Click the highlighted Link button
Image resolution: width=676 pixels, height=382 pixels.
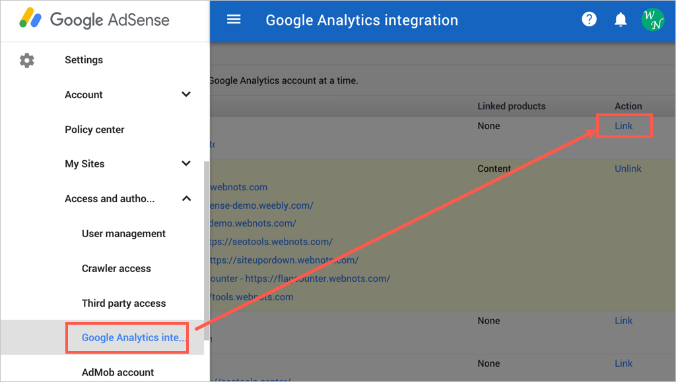(623, 125)
